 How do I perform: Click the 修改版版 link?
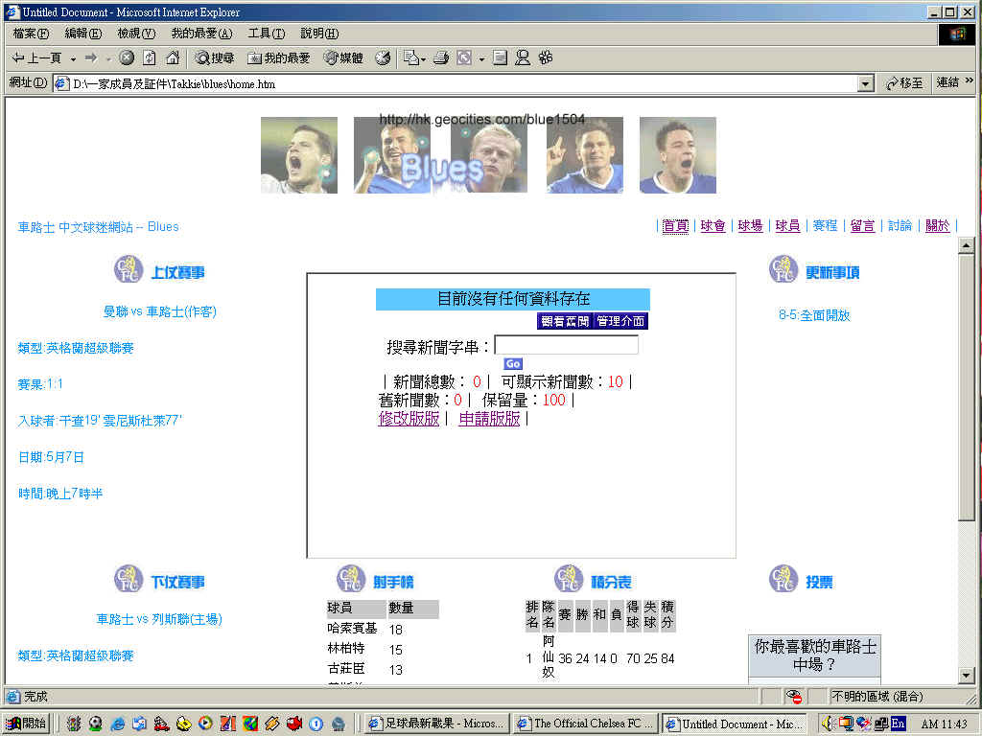(409, 419)
